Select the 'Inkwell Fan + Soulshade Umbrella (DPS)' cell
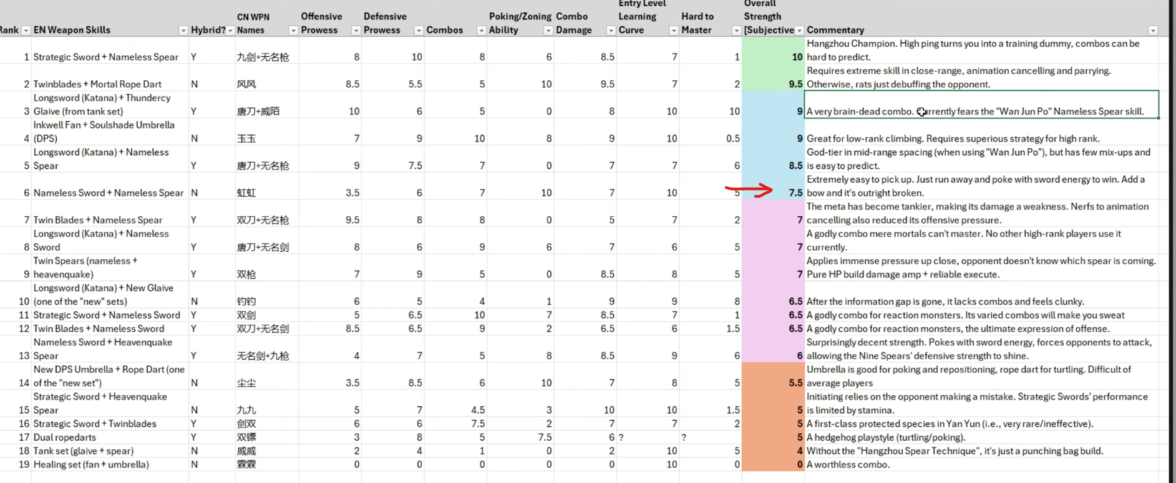The width and height of the screenshot is (1176, 483). point(110,132)
